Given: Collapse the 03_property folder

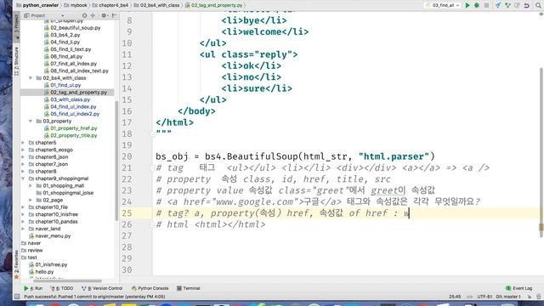Looking at the screenshot, I should tap(31, 121).
